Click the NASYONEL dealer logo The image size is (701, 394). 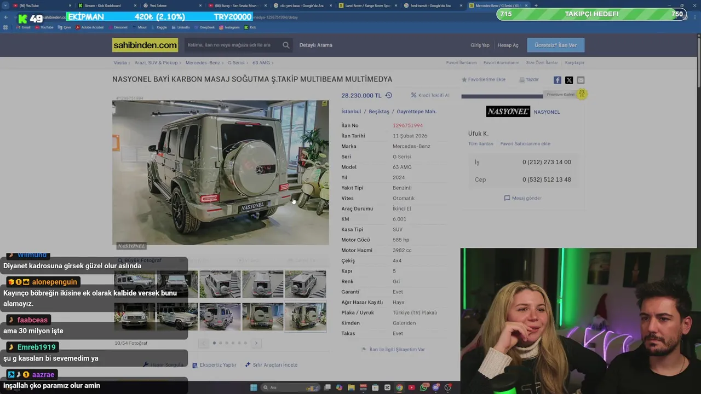508,112
